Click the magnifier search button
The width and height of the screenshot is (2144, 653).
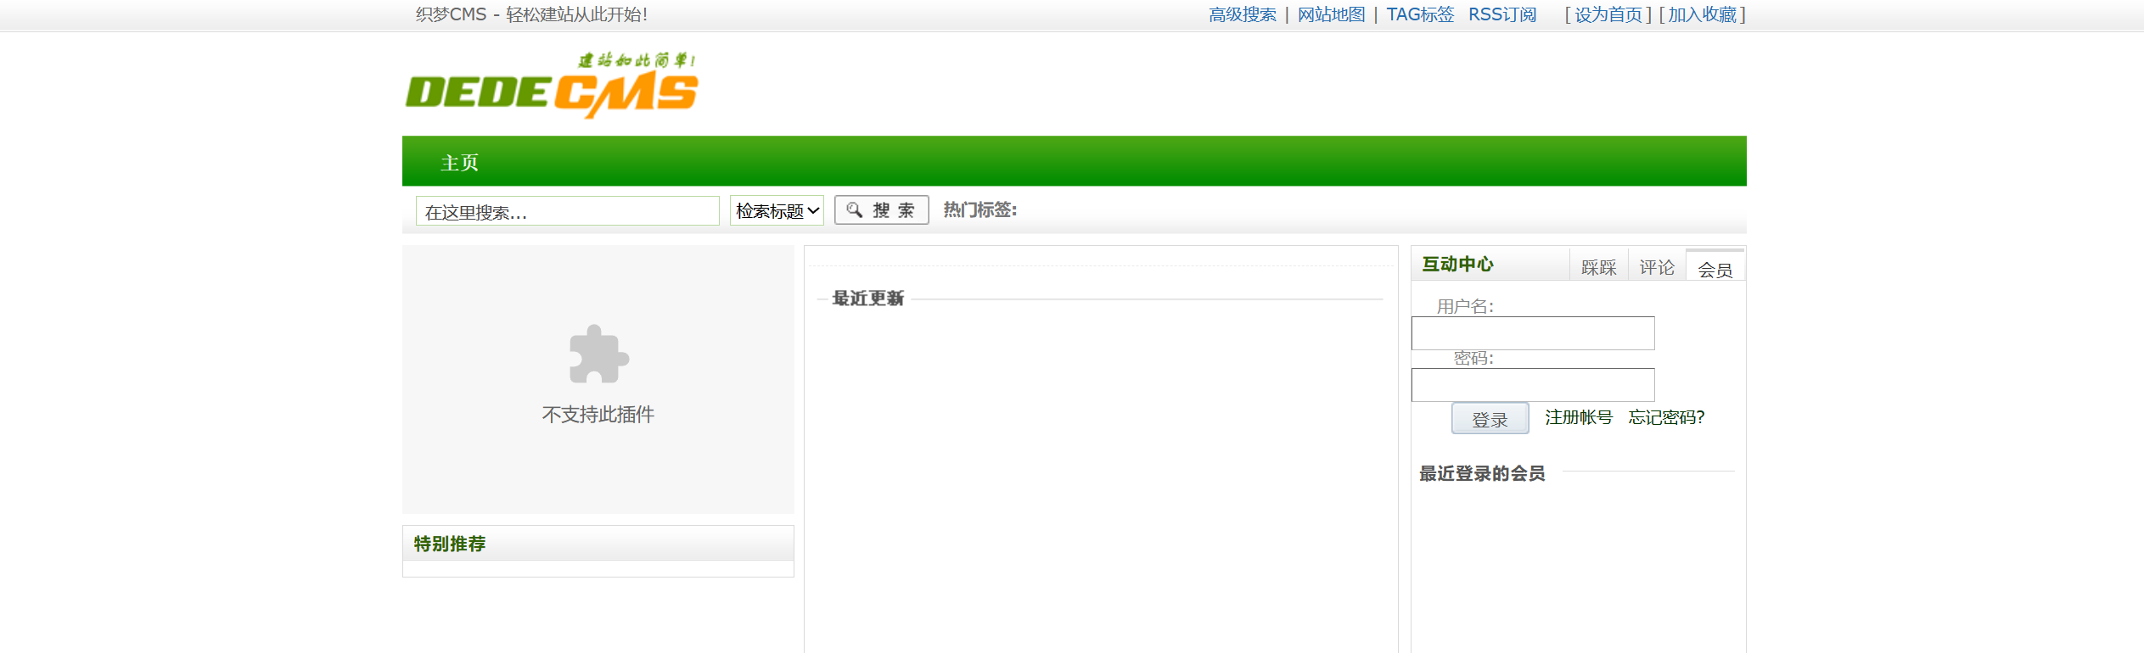[881, 210]
